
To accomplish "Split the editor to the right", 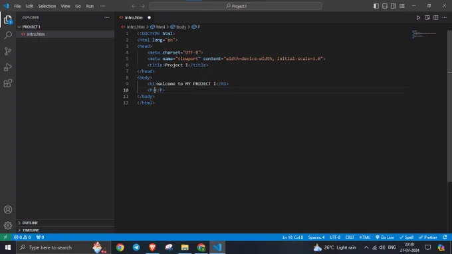I will tap(436, 17).
